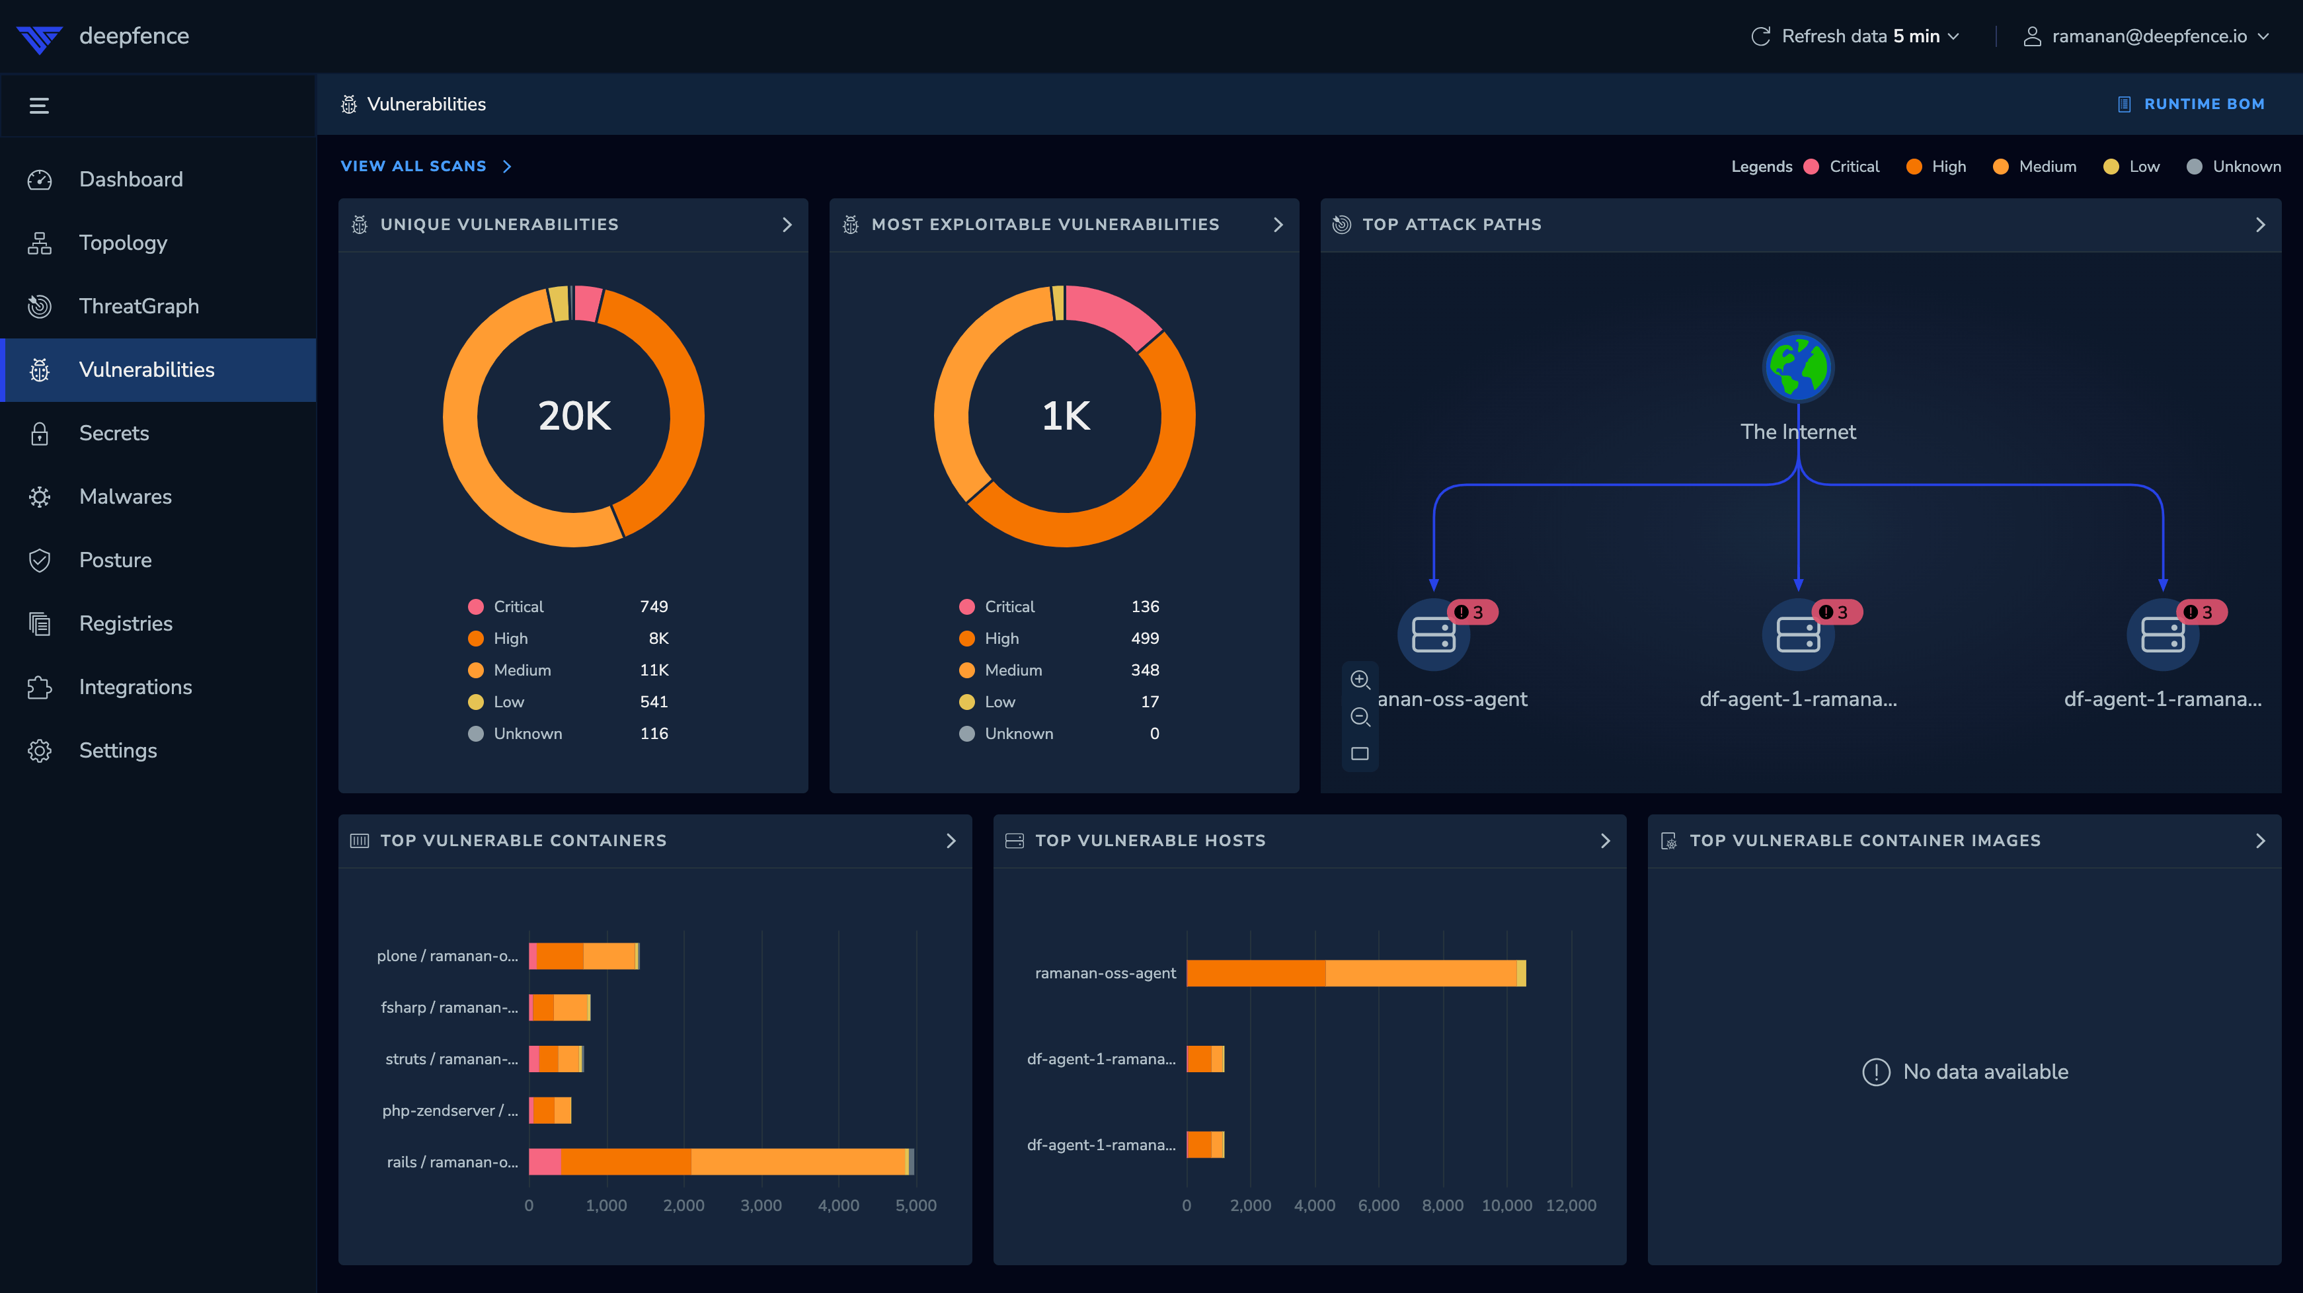Click the Integrations puzzle icon
This screenshot has width=2303, height=1293.
40,687
